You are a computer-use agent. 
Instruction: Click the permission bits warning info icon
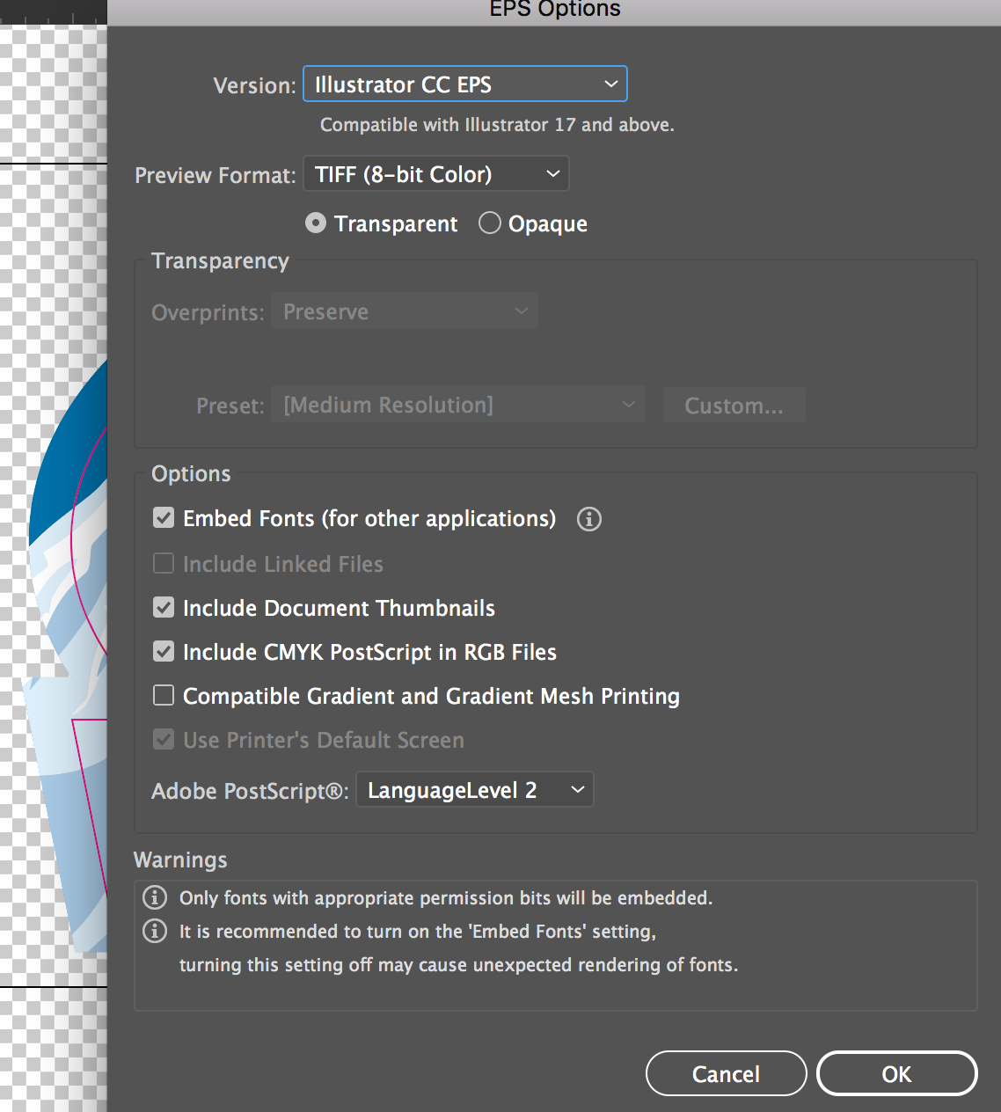tap(155, 897)
